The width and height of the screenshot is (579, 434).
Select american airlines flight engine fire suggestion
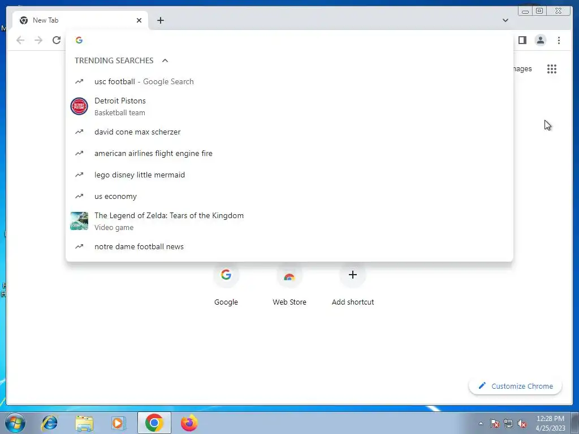point(289,153)
